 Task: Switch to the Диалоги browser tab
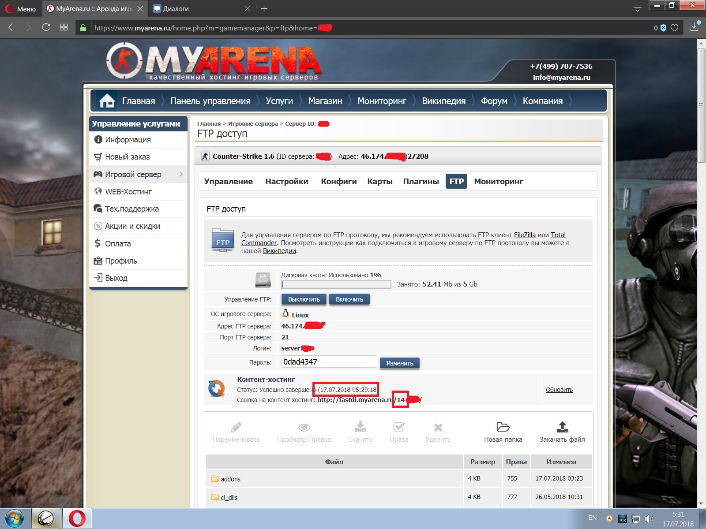pyautogui.click(x=201, y=8)
